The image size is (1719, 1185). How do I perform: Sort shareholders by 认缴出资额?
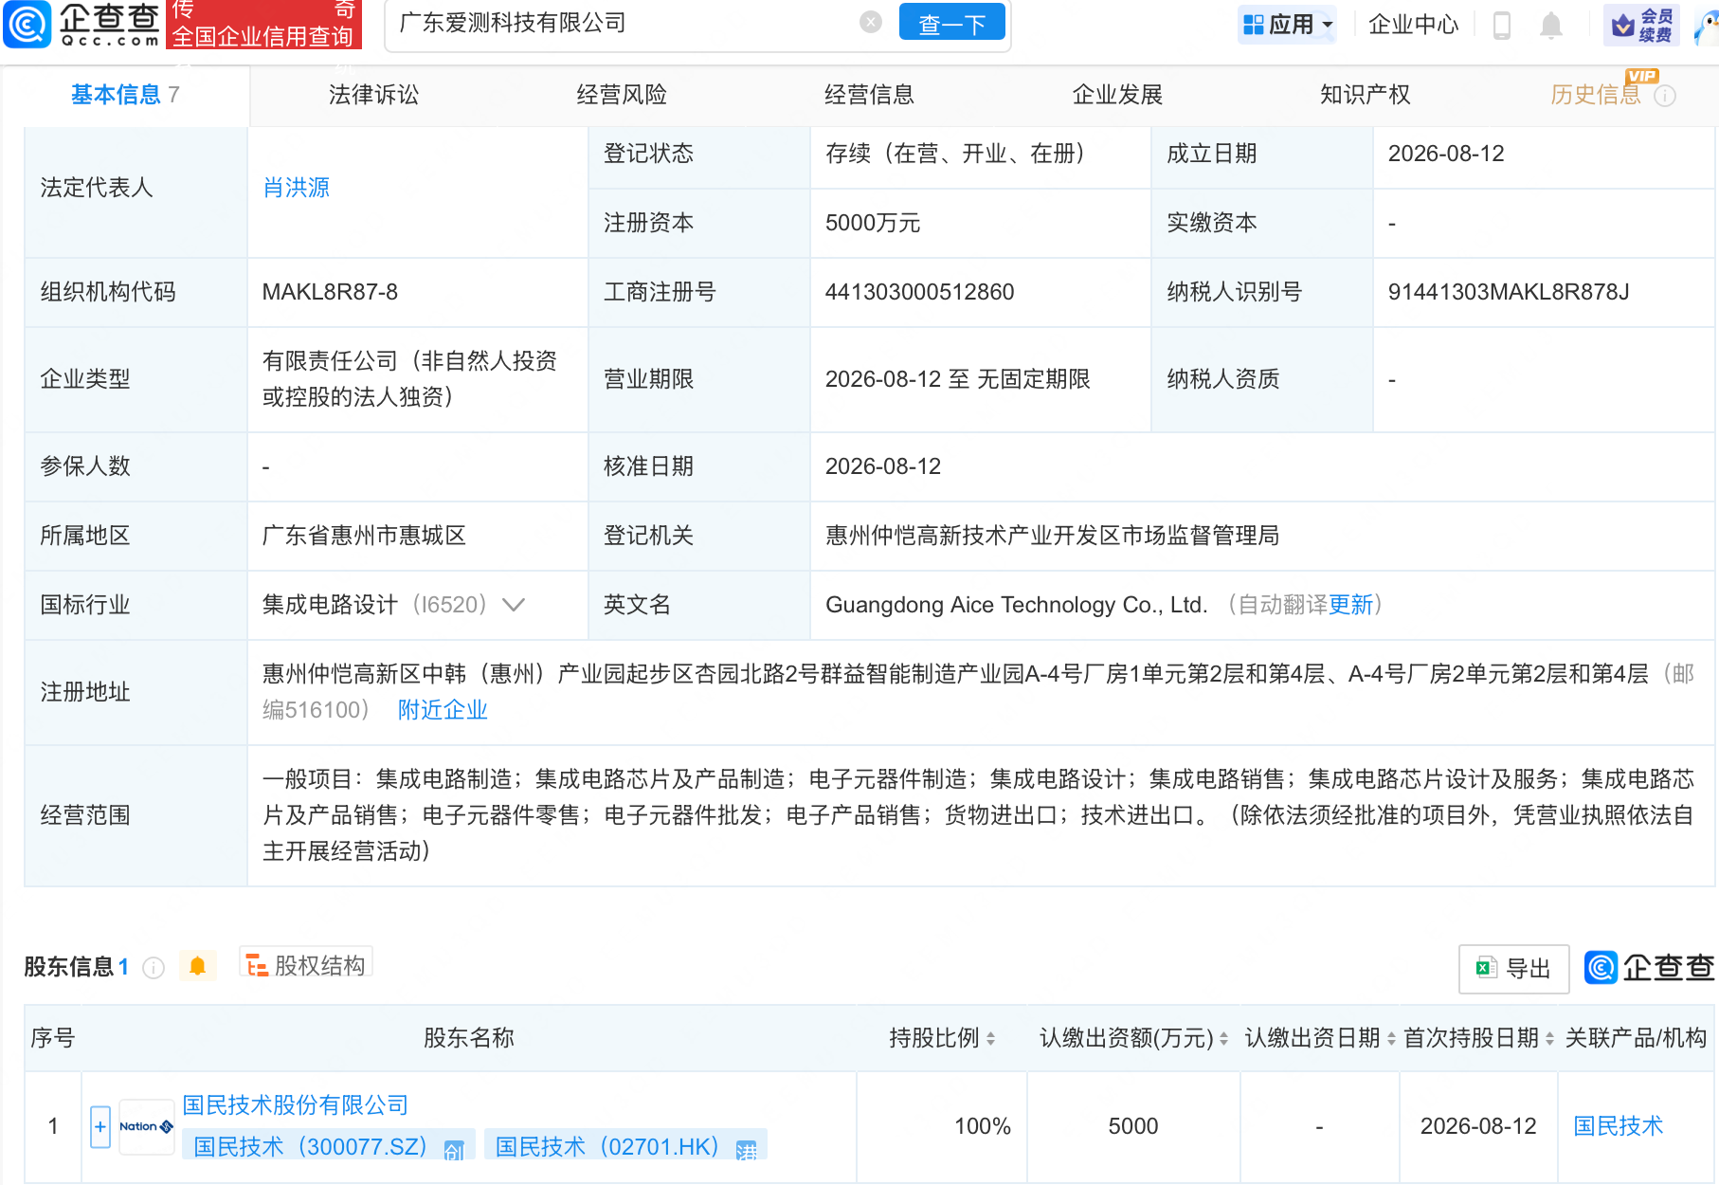click(1223, 1039)
